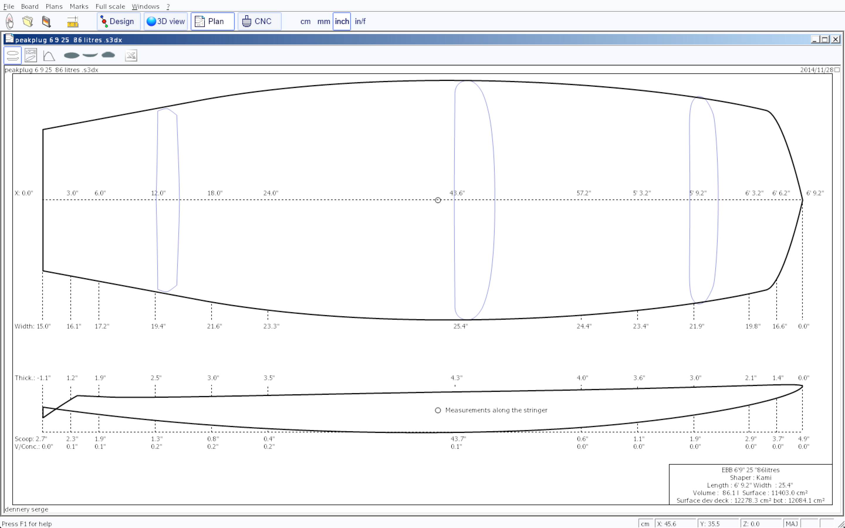Open the Board menu
This screenshot has height=528, width=845.
coord(30,6)
